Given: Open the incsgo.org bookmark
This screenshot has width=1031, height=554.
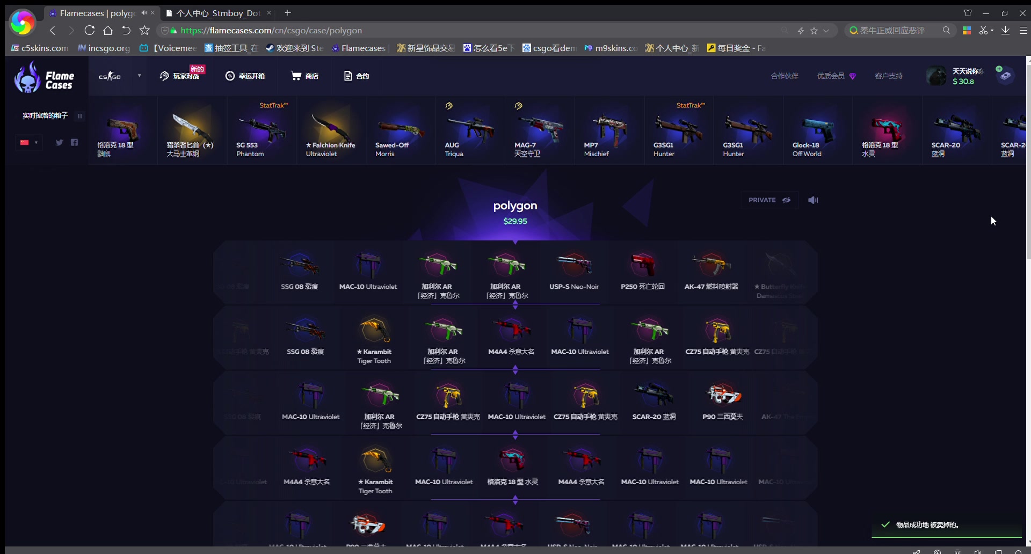Looking at the screenshot, I should (x=104, y=48).
